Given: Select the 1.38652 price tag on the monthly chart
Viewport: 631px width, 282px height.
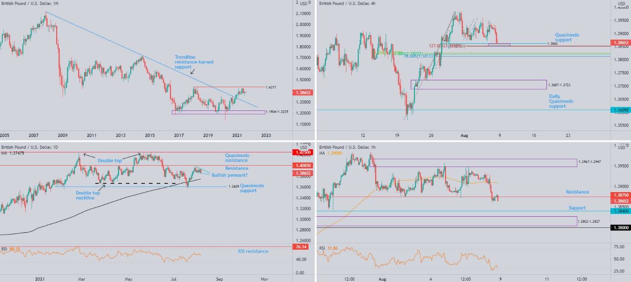Looking at the screenshot, I should click(302, 92).
